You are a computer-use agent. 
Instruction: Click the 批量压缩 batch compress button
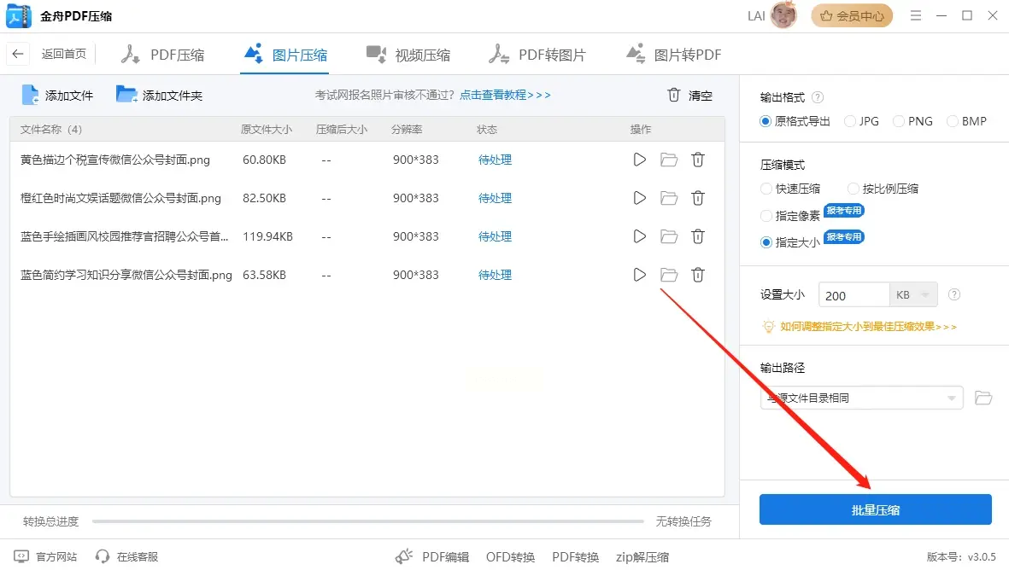click(875, 509)
